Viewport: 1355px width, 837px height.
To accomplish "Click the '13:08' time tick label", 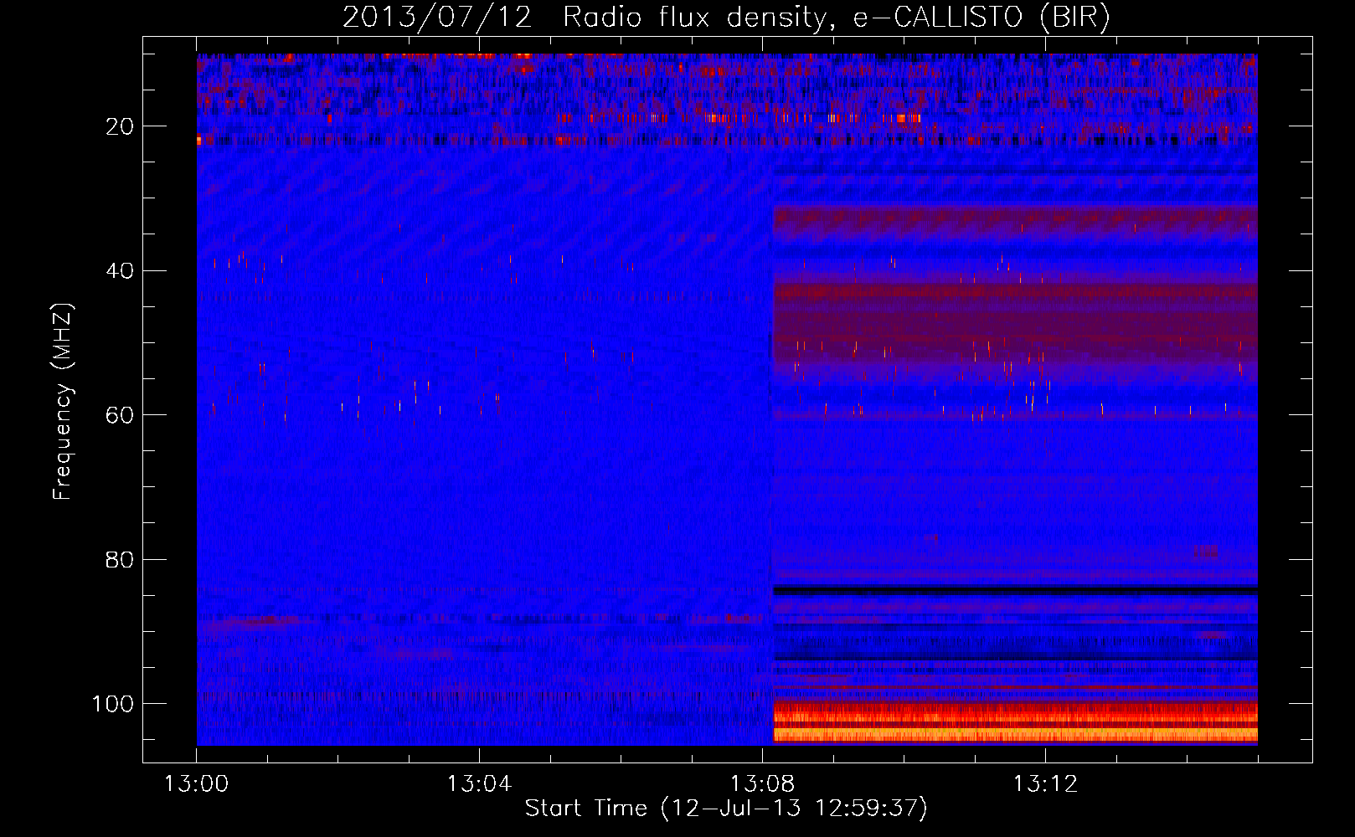I will tap(763, 784).
